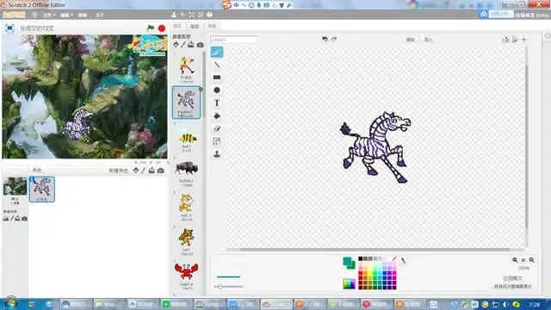This screenshot has height=310, width=551.
Task: Pick the Fill bucket tool
Action: 217,115
